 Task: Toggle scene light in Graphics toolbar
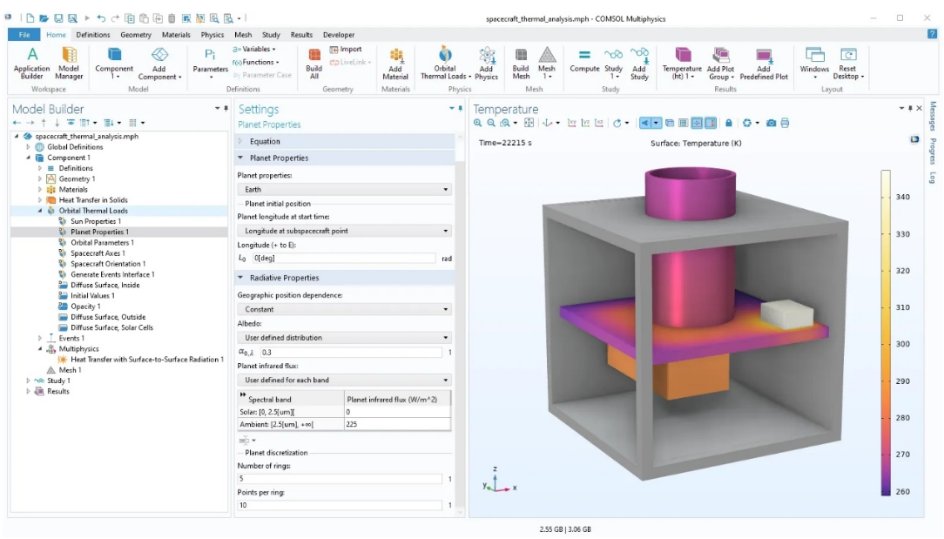click(645, 123)
